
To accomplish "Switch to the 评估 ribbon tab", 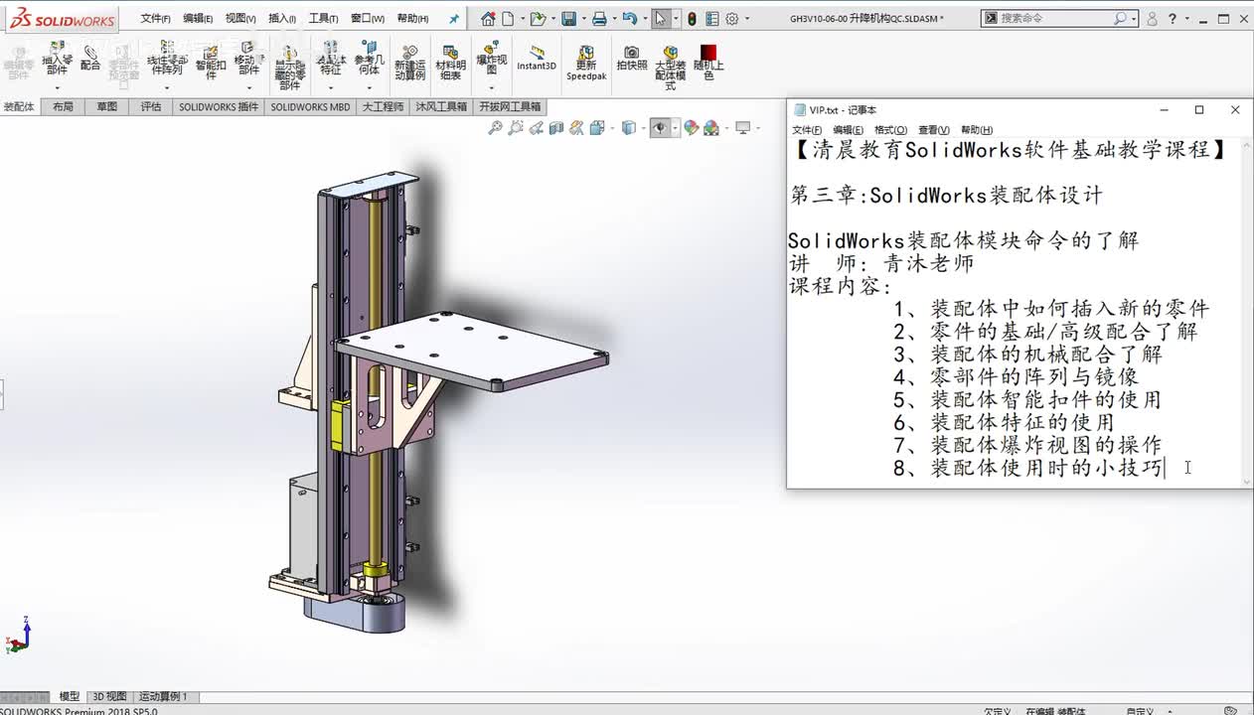I will tap(150, 106).
